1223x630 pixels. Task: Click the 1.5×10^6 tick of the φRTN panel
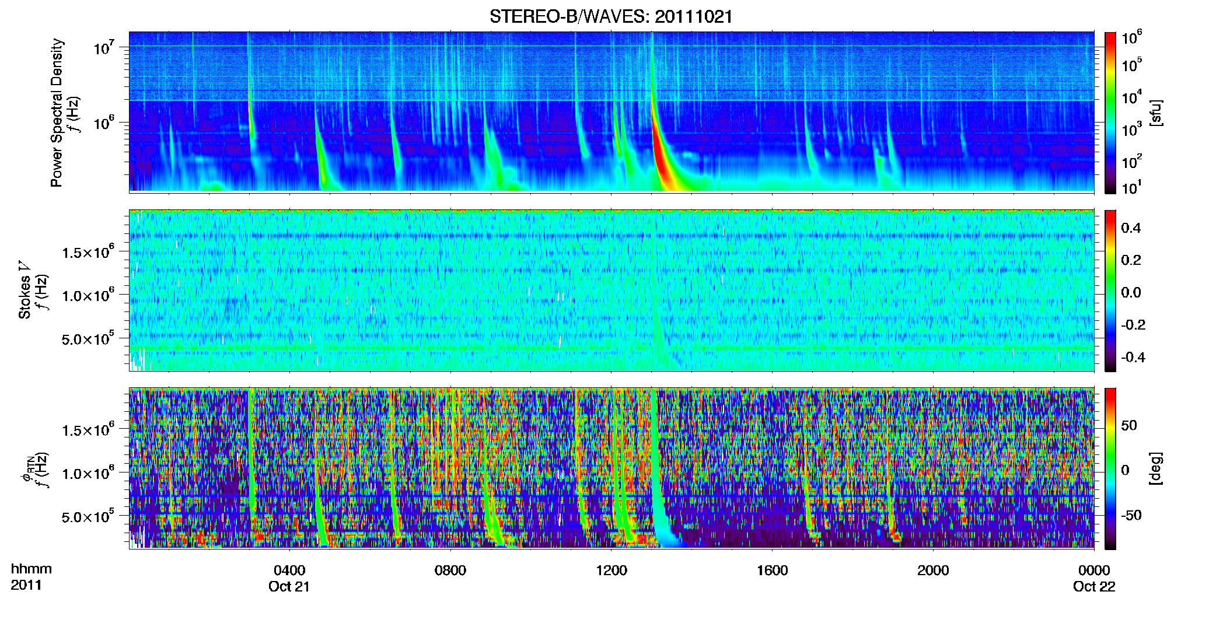click(89, 430)
